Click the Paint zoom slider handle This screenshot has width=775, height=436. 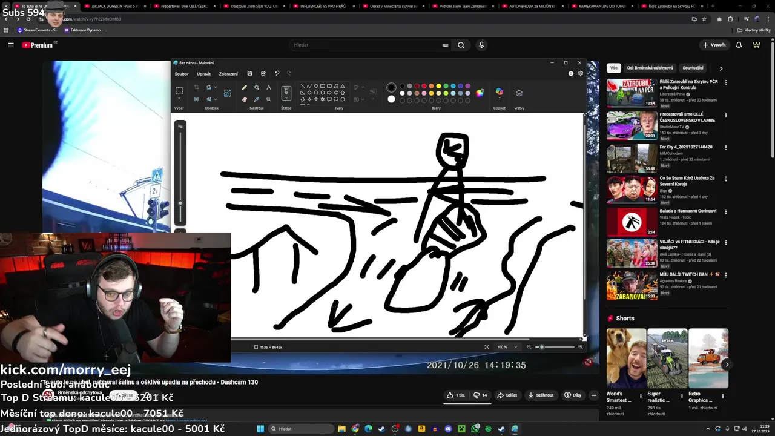[542, 347]
